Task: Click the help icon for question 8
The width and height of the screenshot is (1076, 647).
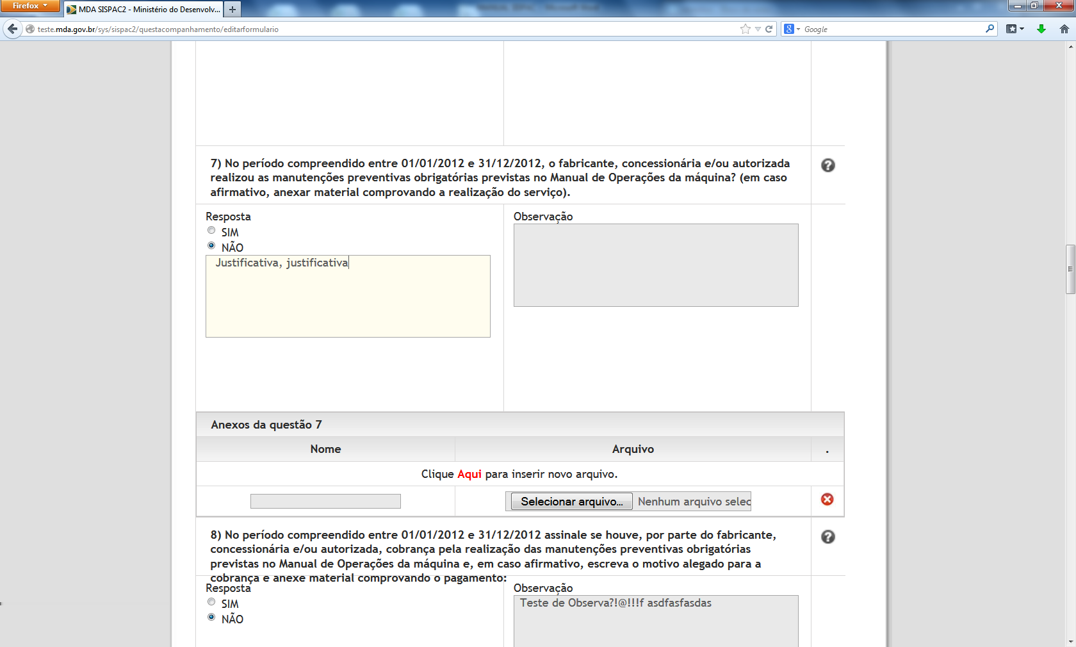Action: (x=827, y=537)
